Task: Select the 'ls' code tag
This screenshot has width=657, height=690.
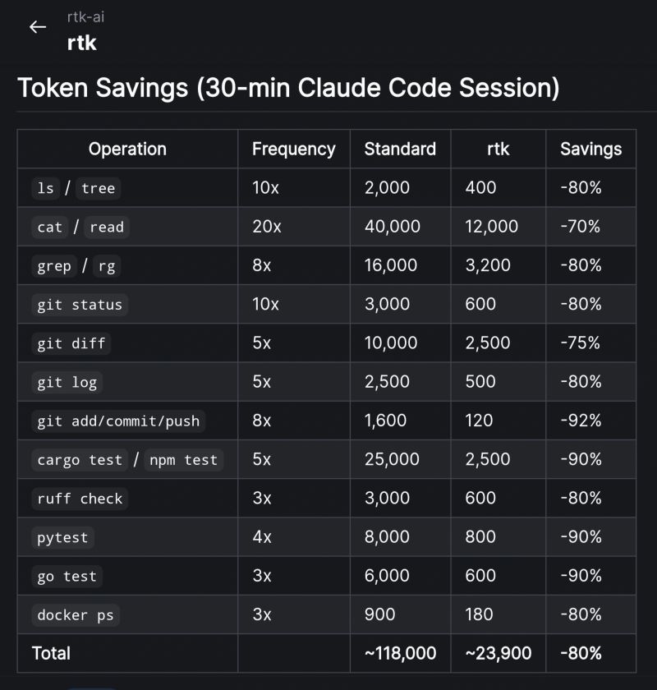Action: click(46, 188)
